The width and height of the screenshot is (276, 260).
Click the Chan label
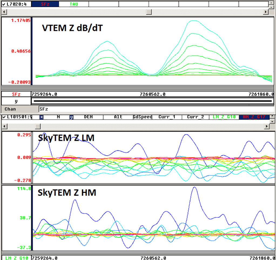(10, 109)
